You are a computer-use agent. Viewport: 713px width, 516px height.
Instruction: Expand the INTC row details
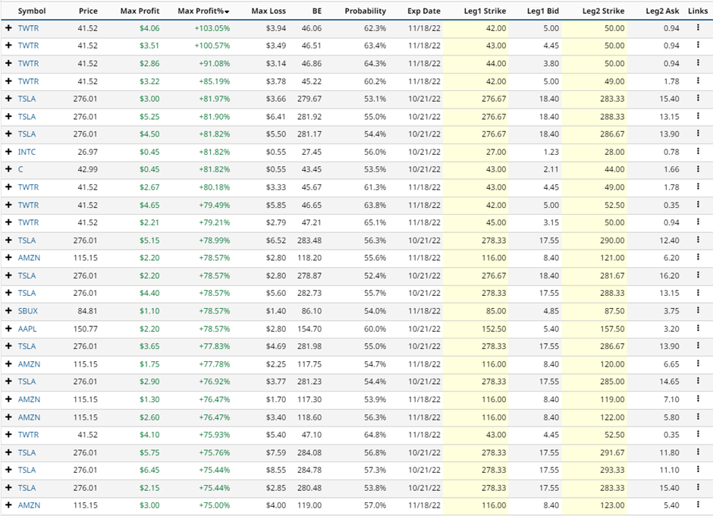click(x=8, y=152)
